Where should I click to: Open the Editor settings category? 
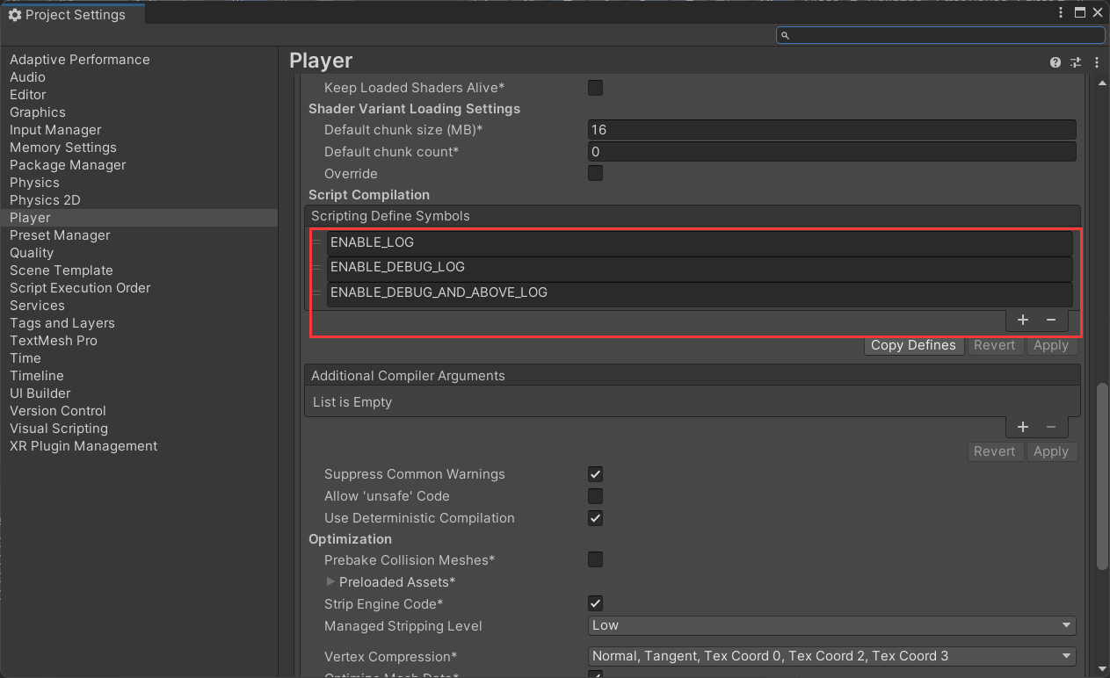pos(28,95)
